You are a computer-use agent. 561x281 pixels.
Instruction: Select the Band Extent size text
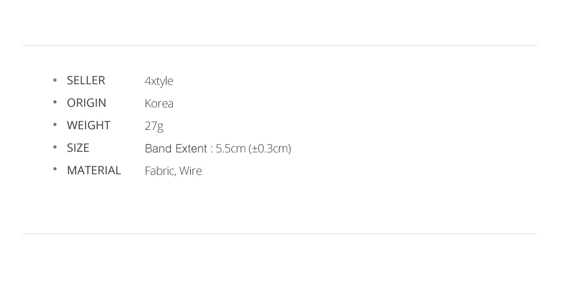pos(218,149)
